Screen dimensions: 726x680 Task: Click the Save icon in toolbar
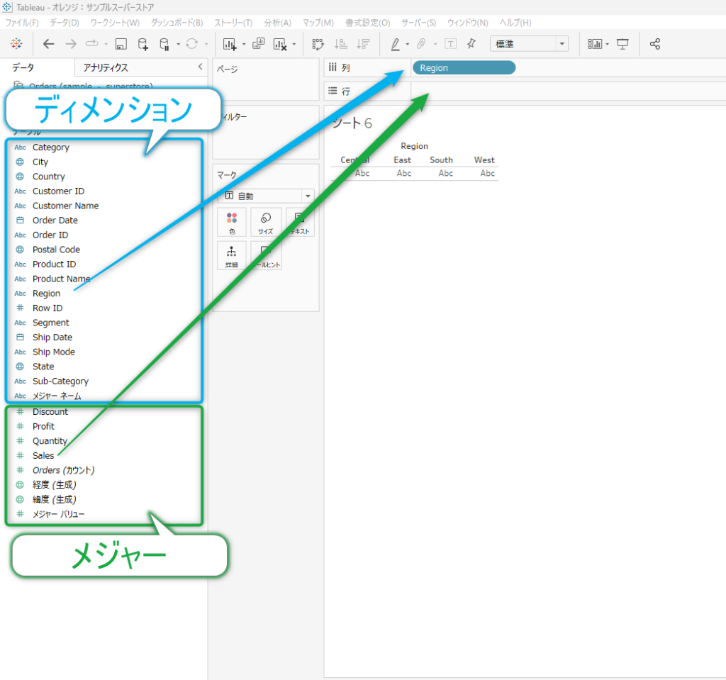(x=121, y=44)
